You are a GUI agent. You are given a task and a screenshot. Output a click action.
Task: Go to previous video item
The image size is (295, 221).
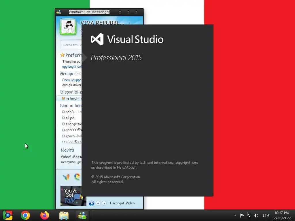[98, 203]
